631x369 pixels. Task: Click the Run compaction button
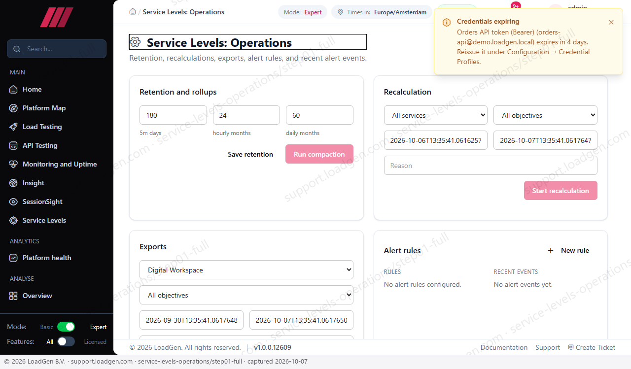point(319,154)
